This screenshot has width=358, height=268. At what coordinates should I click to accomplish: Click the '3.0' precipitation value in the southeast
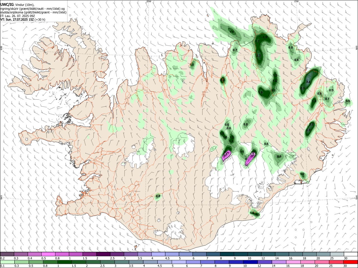click(x=308, y=130)
